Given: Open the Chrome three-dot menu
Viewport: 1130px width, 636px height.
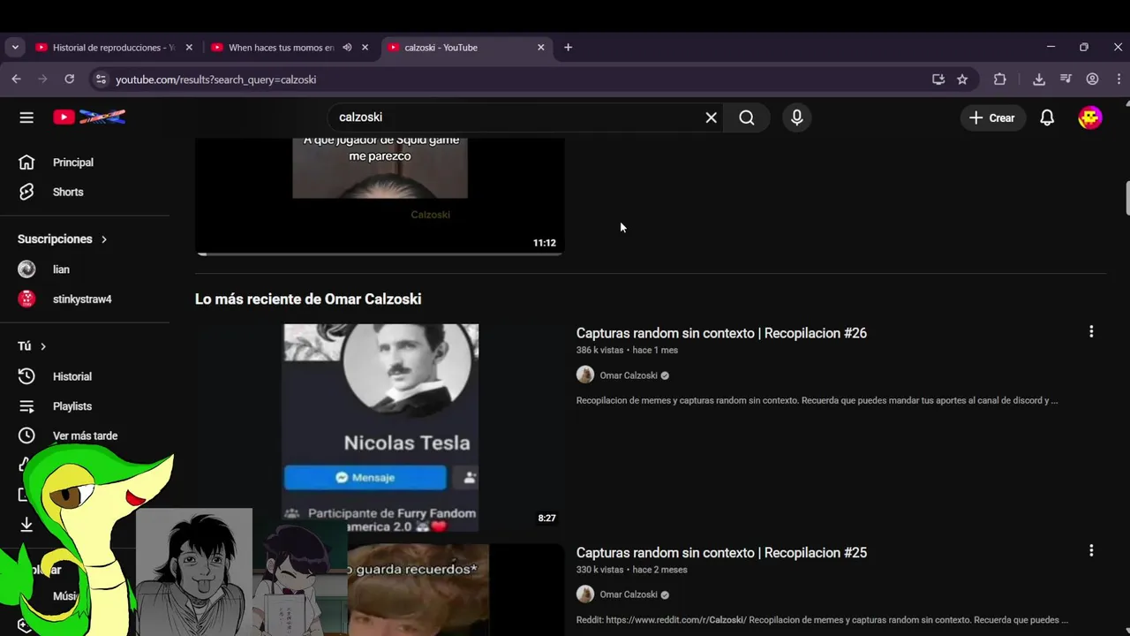Looking at the screenshot, I should [x=1119, y=79].
